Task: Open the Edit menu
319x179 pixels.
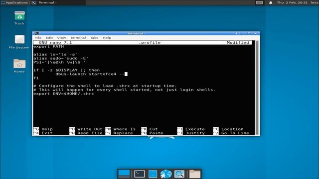Action: [49, 38]
